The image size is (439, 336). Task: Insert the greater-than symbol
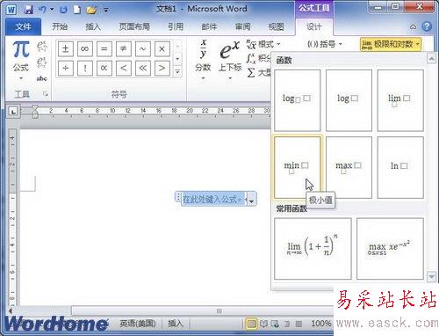coord(162,68)
